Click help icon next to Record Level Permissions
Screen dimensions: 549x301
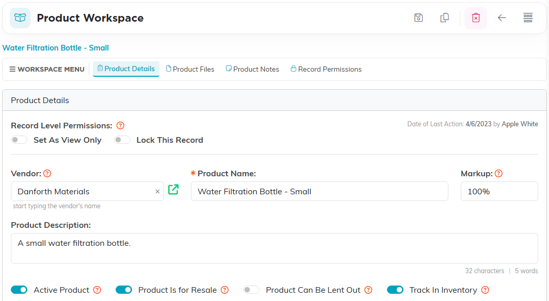(x=120, y=126)
